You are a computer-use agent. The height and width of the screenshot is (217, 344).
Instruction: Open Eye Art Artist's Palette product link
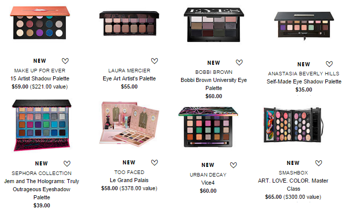(129, 78)
